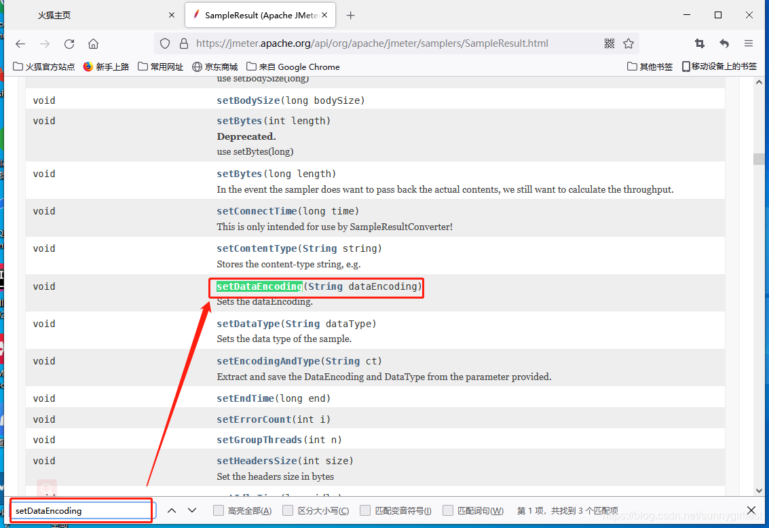Open the setBodySize method link
This screenshot has width=769, height=528.
click(x=248, y=100)
